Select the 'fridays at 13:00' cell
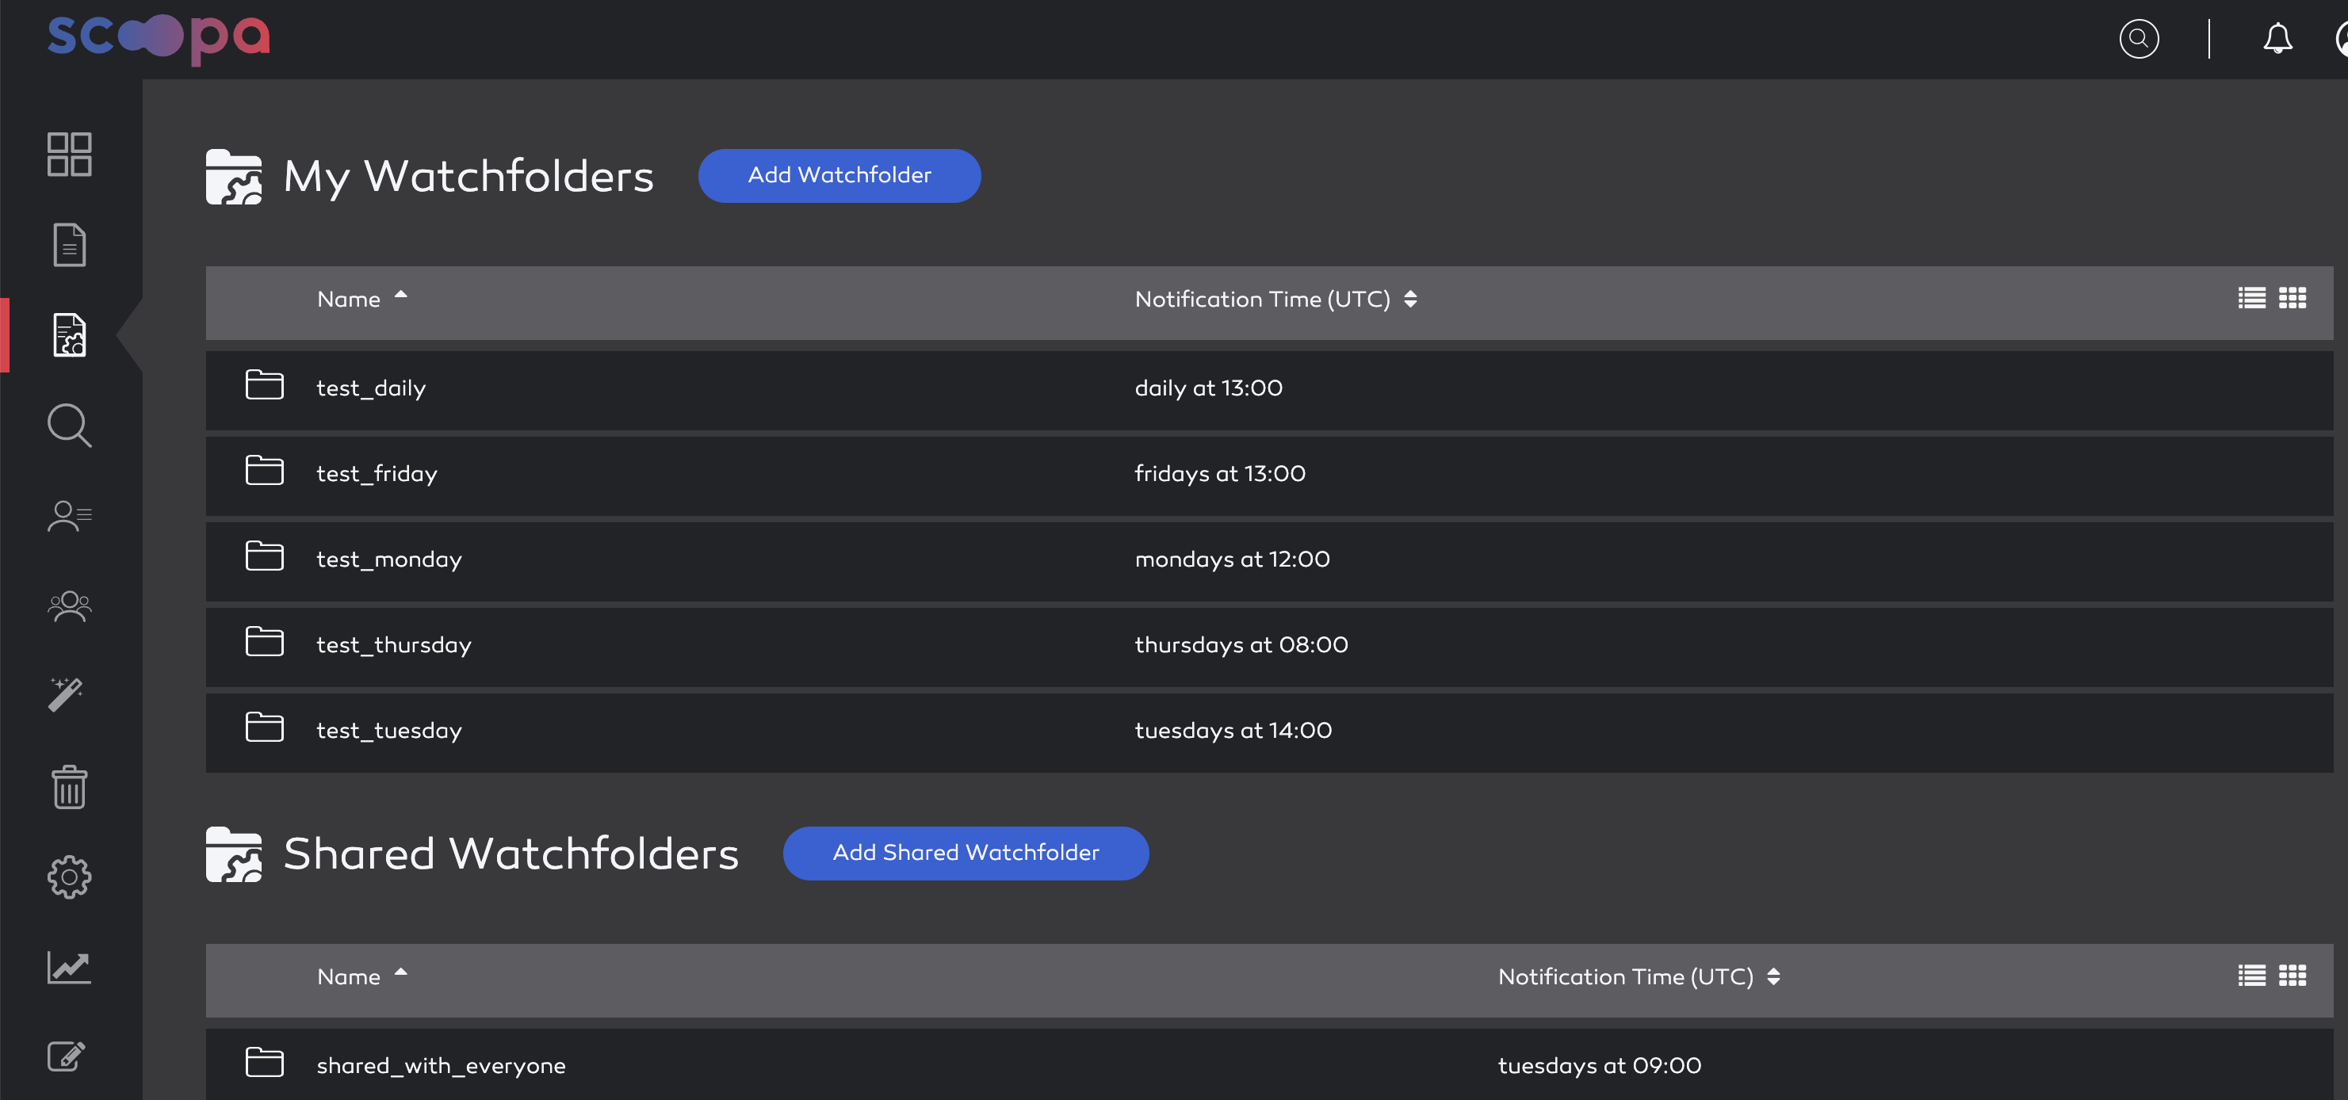This screenshot has width=2348, height=1100. coord(1219,474)
